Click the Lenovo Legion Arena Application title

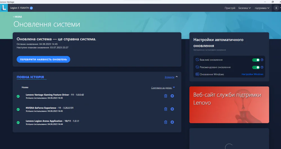(52, 121)
